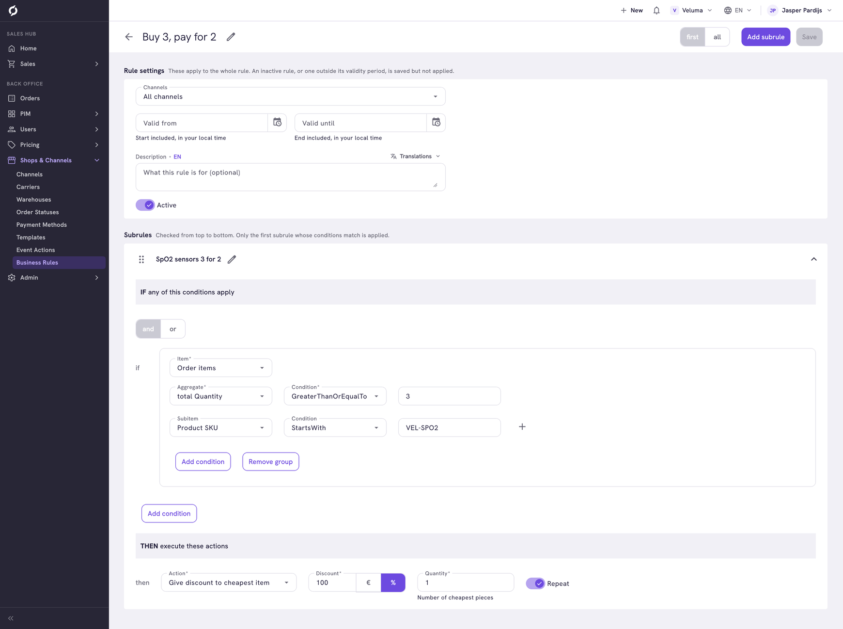Click the language globe icon
843x629 pixels.
click(728, 10)
